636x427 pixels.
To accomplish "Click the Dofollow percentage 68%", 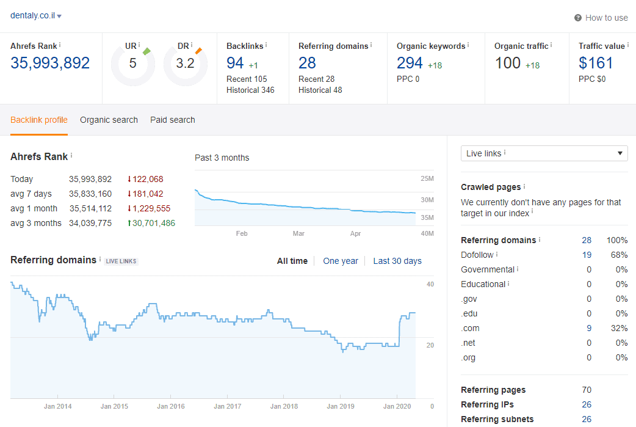I will point(619,255).
